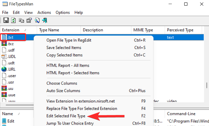Click the Perceived Type column header
Image resolution: width=209 pixels, height=126 pixels.
pos(180,30)
